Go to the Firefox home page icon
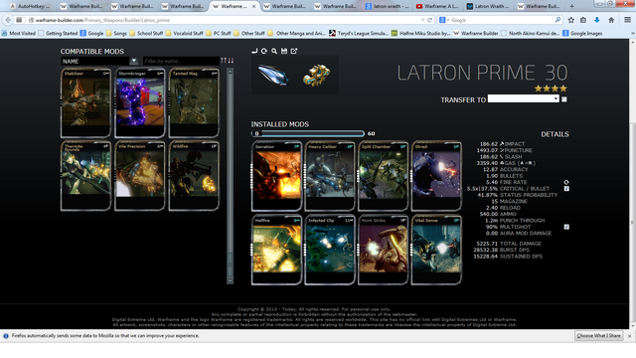 pos(611,20)
